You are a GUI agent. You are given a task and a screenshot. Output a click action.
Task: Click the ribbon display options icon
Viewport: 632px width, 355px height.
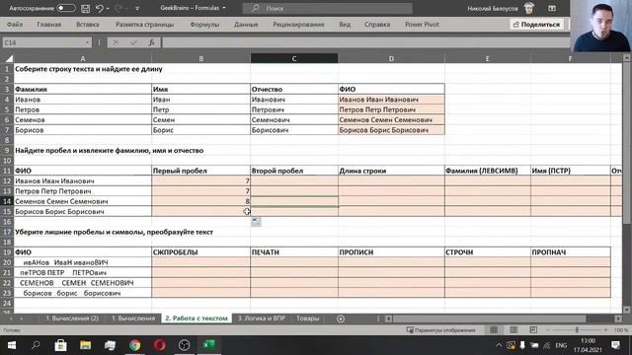552,8
